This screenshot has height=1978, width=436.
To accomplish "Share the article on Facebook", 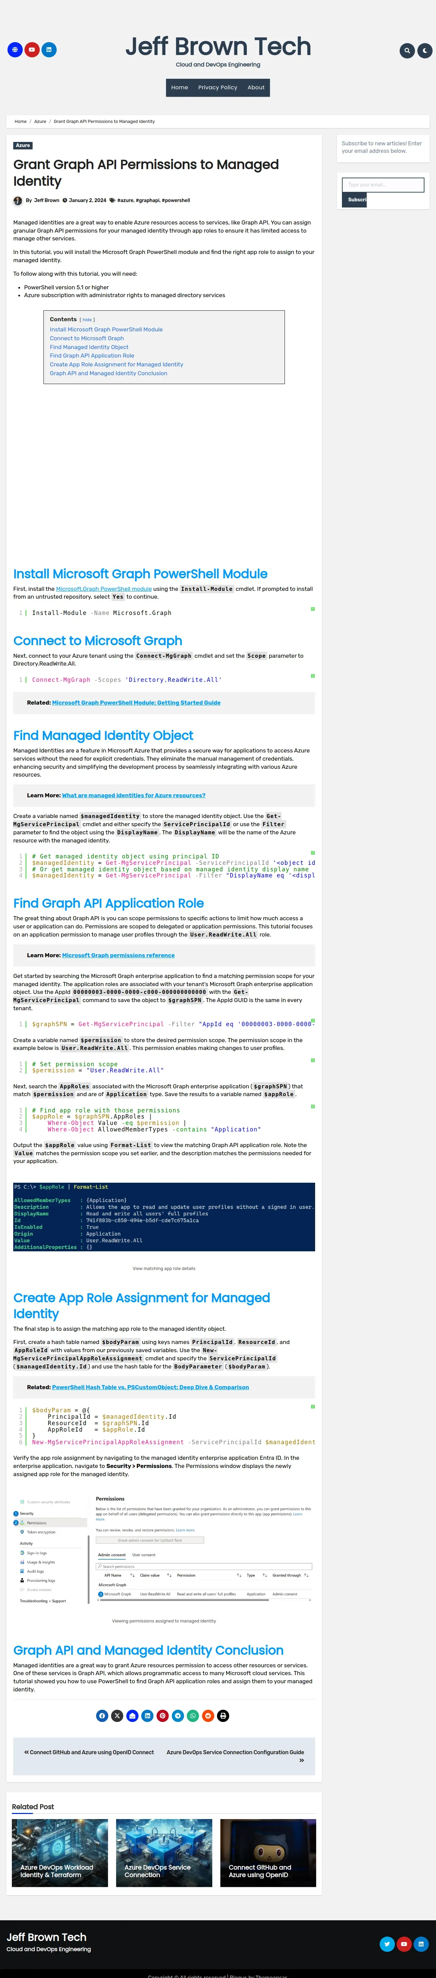I will point(102,1716).
